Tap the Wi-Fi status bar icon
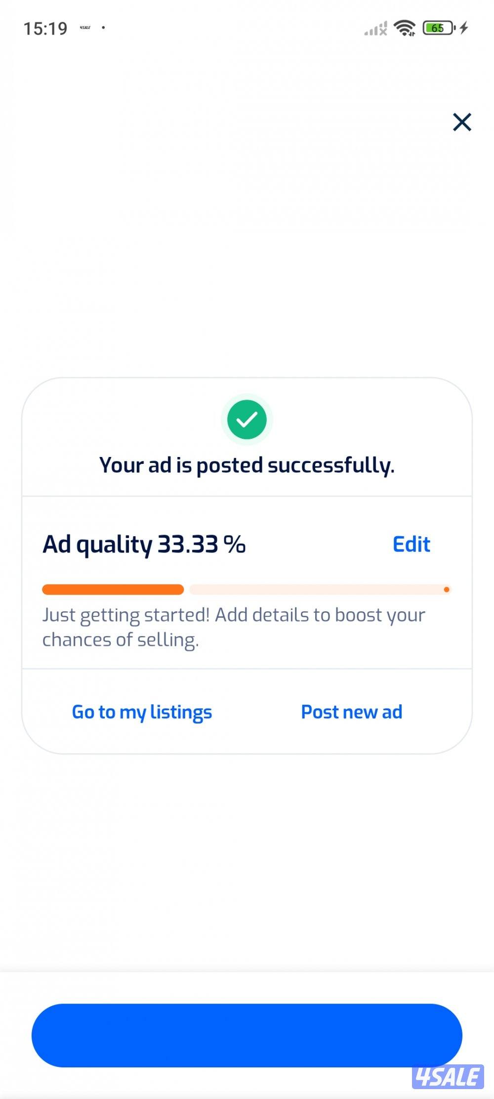Image resolution: width=494 pixels, height=1099 pixels. point(405,28)
